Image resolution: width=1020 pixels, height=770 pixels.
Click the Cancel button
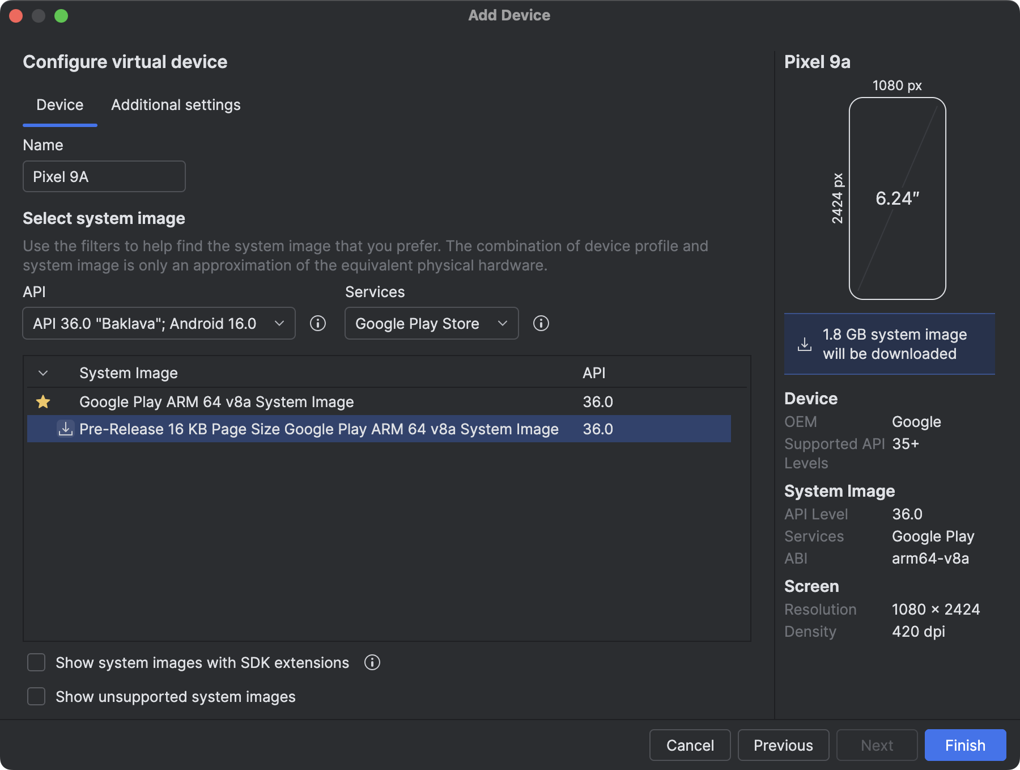coord(690,745)
